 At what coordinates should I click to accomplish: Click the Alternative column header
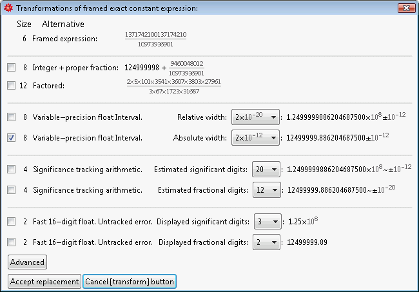[x=63, y=24]
